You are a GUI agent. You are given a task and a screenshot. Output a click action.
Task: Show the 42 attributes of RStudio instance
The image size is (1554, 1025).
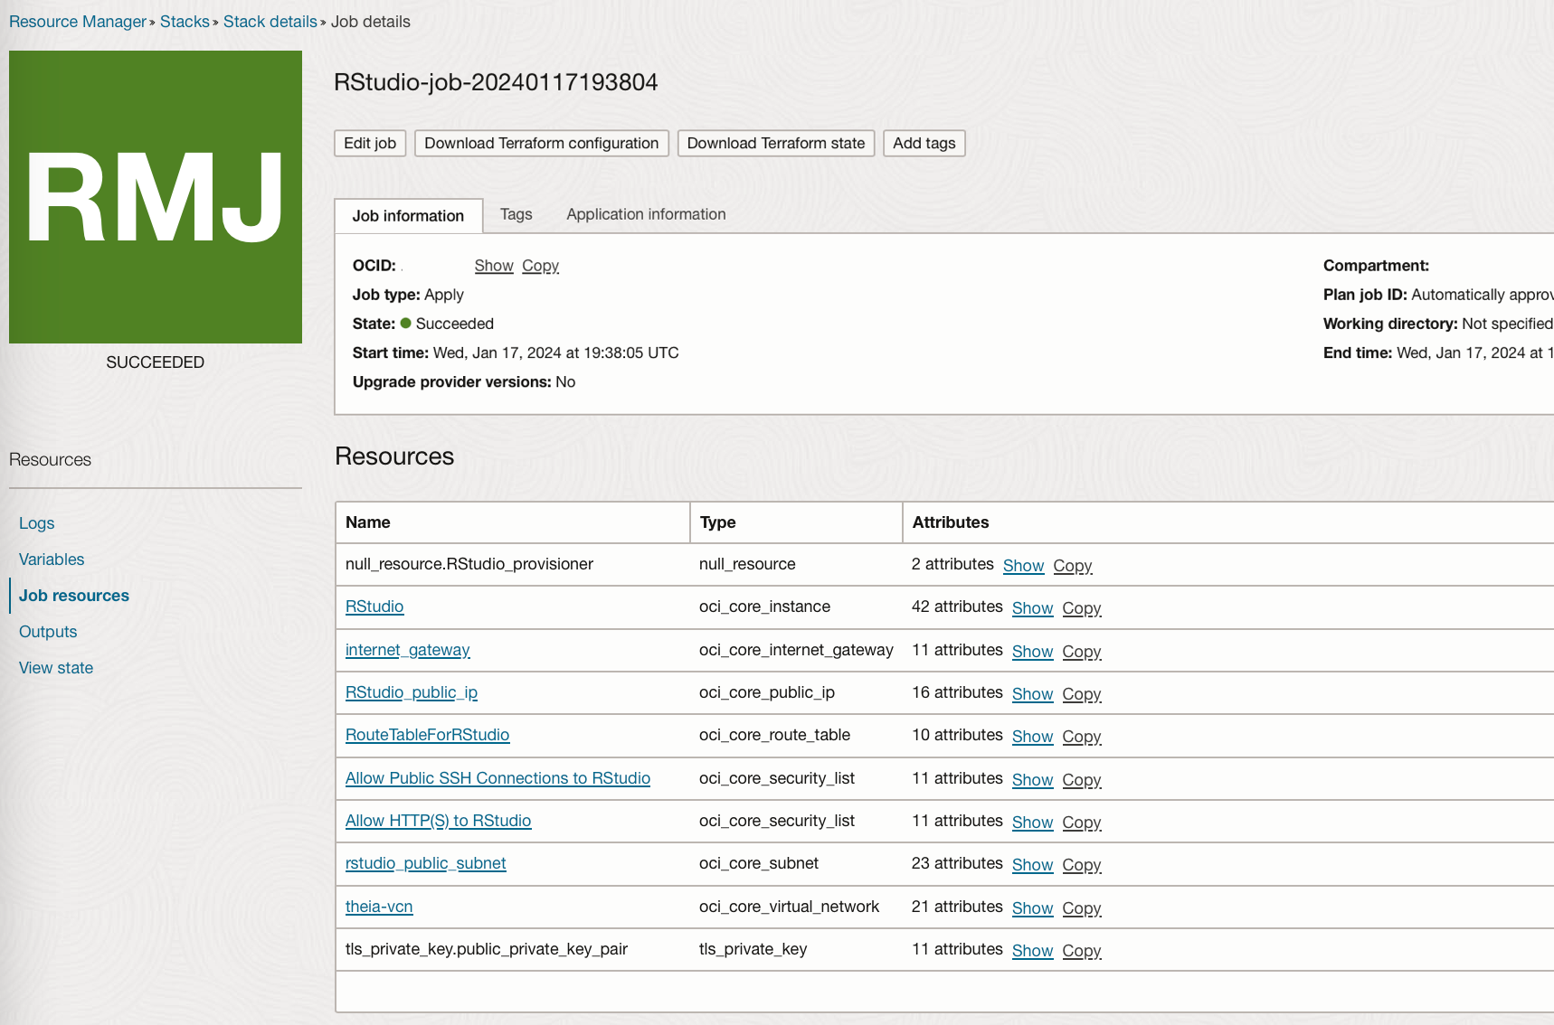click(x=1033, y=608)
